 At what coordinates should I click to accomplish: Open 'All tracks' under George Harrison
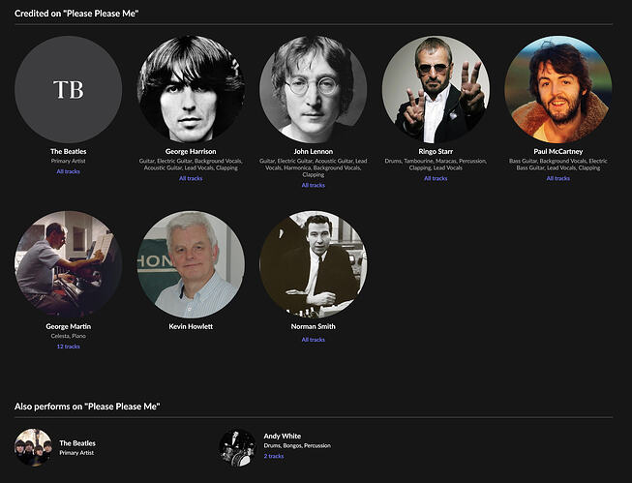(191, 178)
